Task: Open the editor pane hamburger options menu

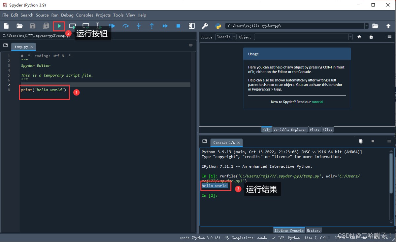Action: pos(191,45)
